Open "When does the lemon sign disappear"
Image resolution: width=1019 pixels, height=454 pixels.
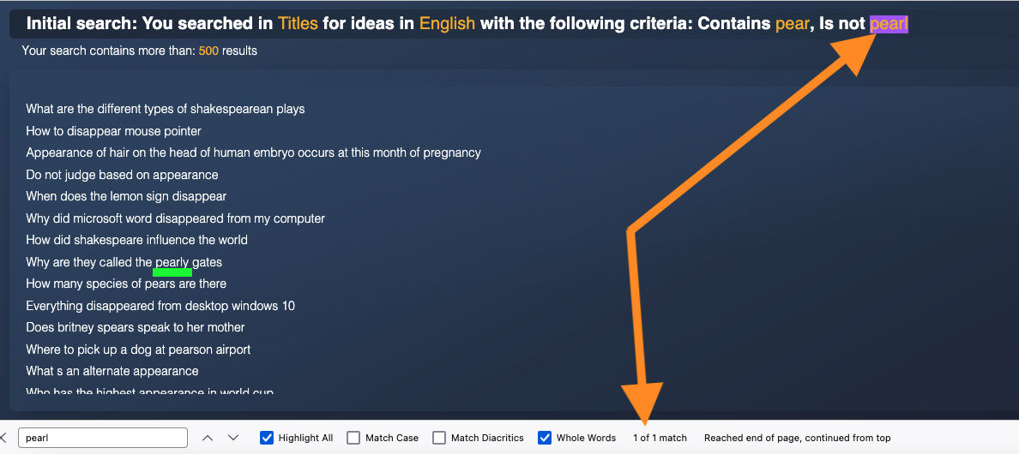pos(126,196)
